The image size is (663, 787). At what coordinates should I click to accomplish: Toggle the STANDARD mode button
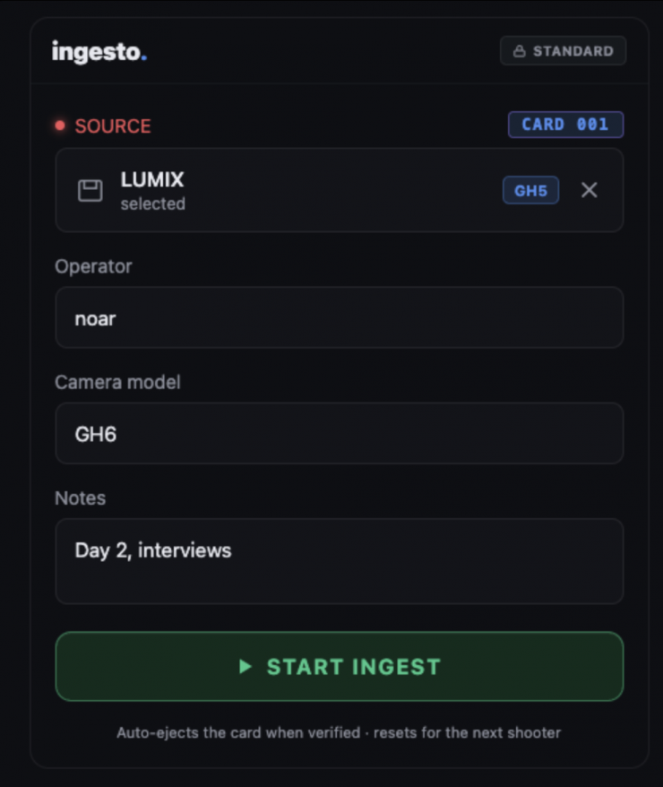(563, 51)
